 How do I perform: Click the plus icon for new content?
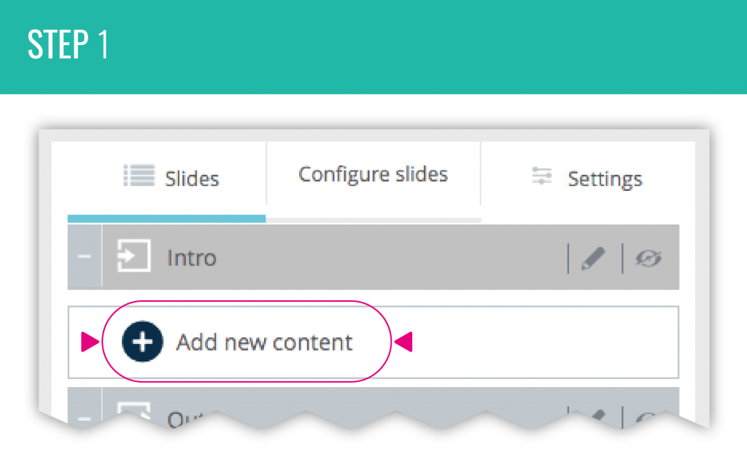pyautogui.click(x=142, y=342)
